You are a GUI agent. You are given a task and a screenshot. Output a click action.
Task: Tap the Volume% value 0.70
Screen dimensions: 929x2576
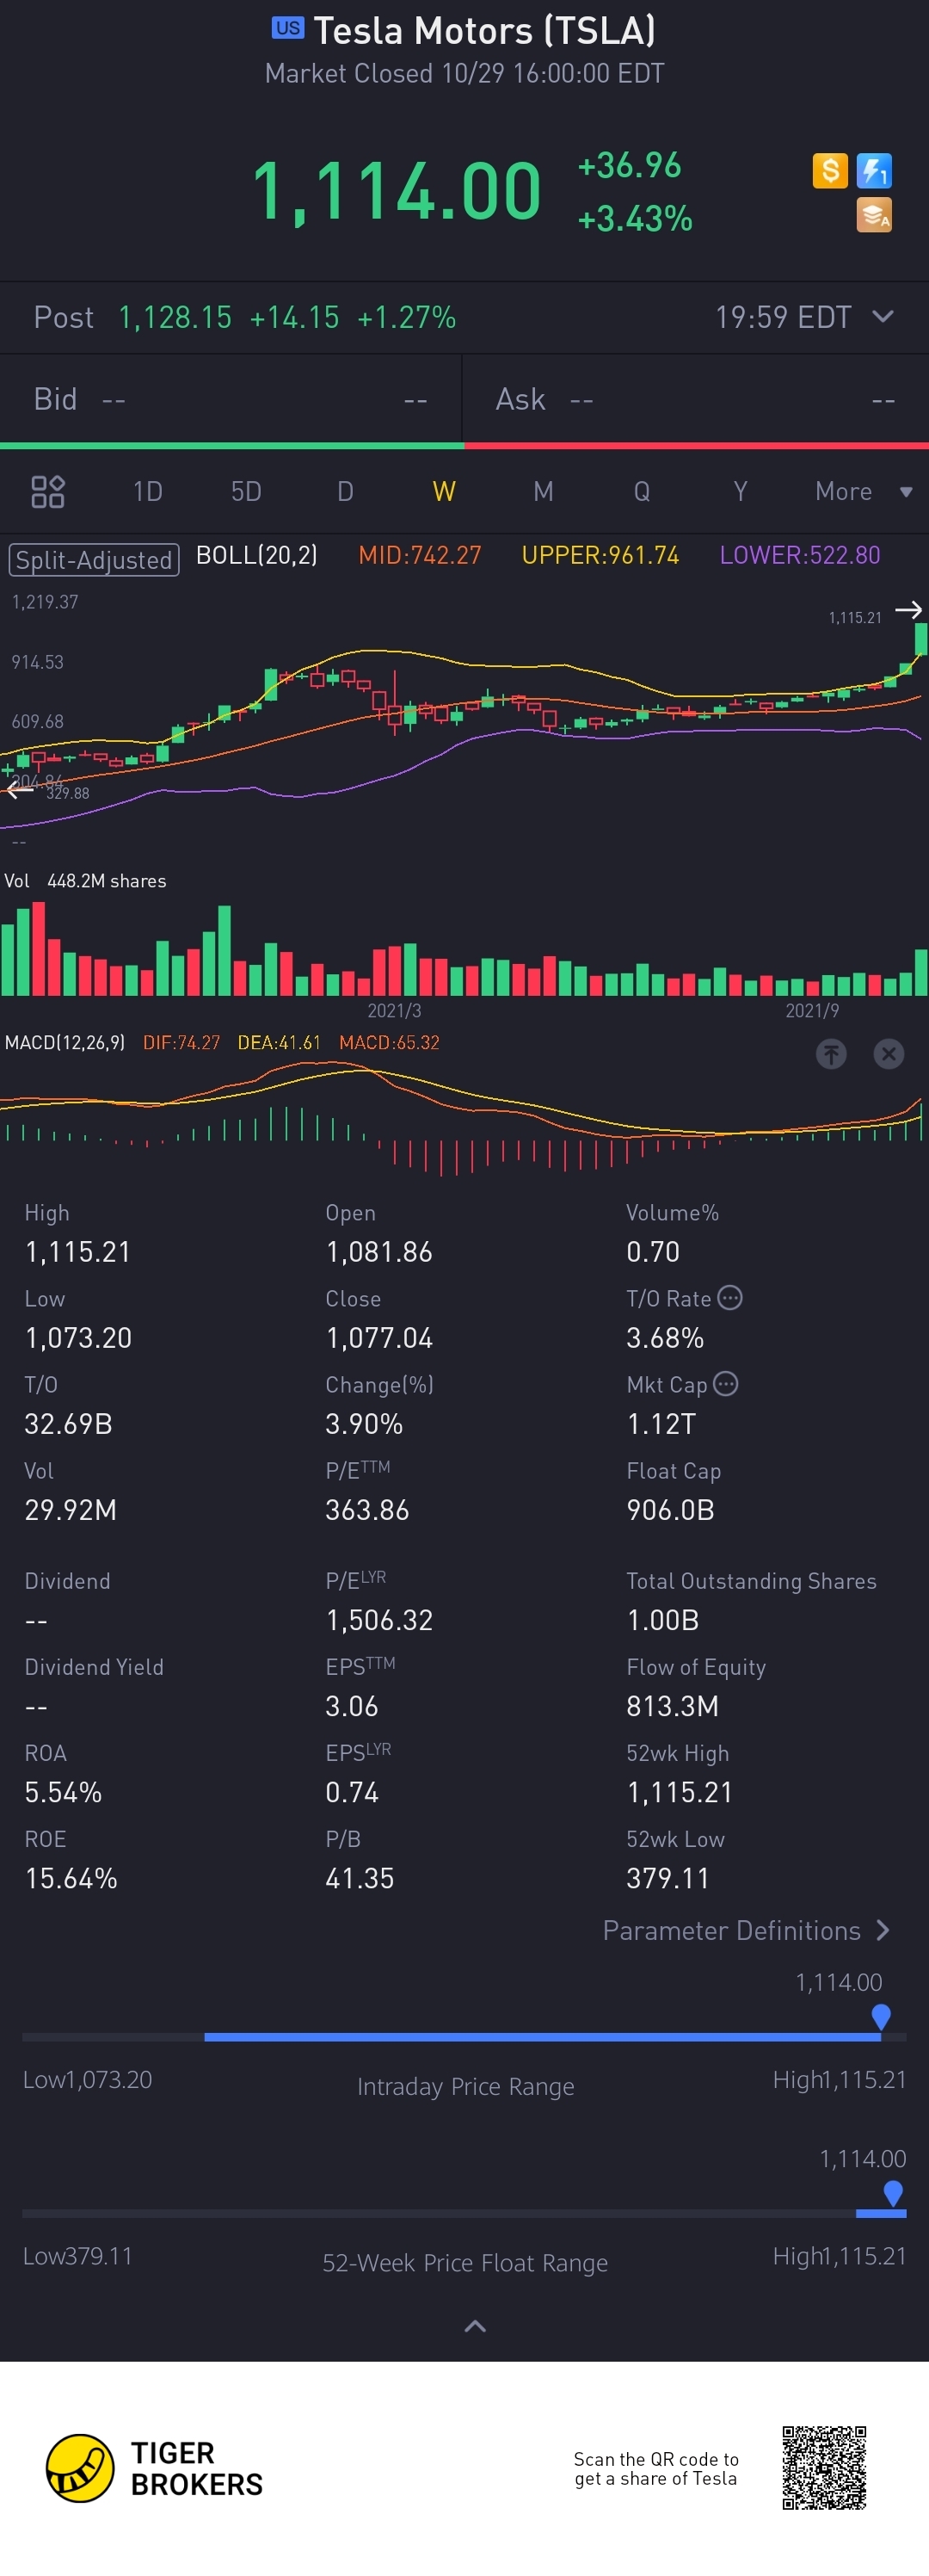click(x=652, y=1252)
